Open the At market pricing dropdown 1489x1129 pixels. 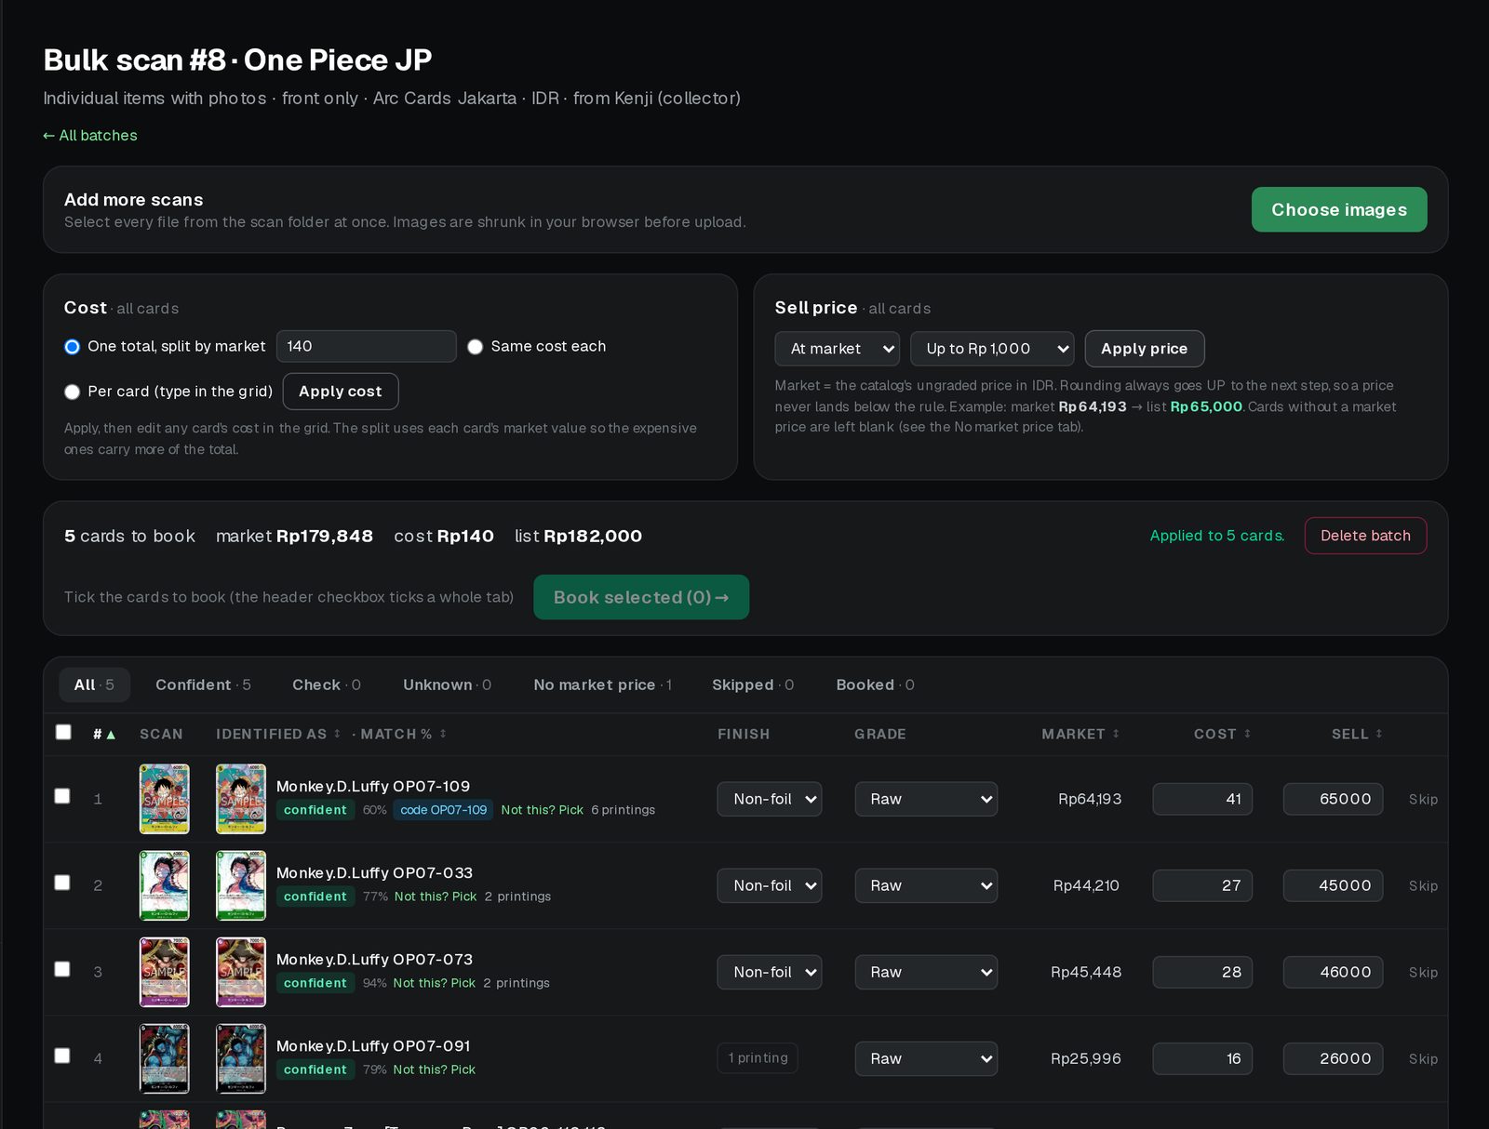tap(838, 349)
